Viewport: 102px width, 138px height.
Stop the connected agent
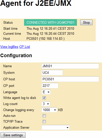[x=86, y=22]
